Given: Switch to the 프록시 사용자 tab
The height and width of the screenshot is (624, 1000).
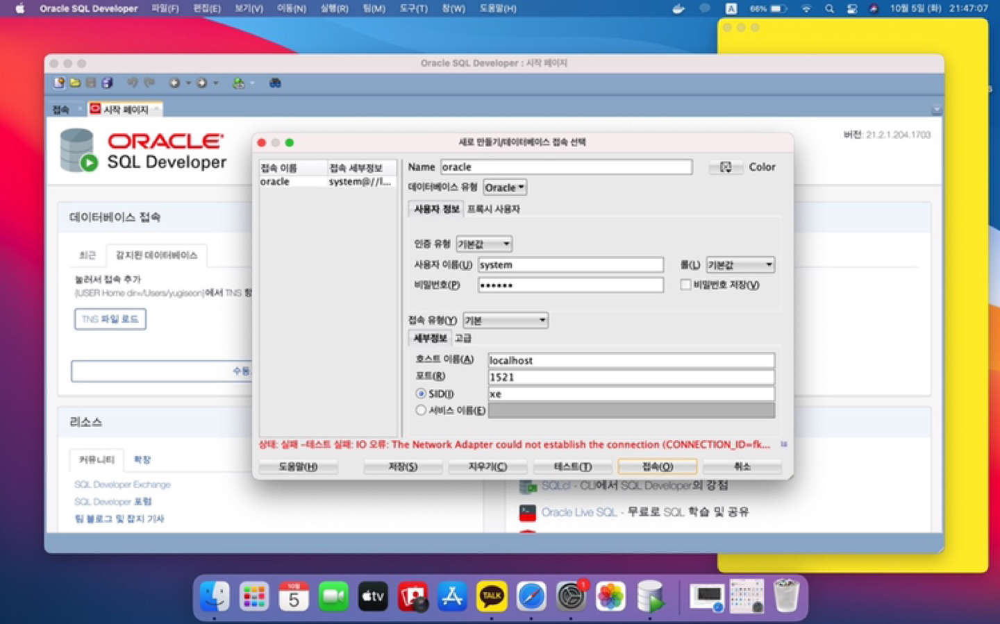Looking at the screenshot, I should [494, 209].
